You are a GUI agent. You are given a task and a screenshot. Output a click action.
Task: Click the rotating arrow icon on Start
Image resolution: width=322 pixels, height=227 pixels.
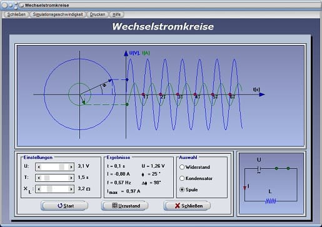[x=60, y=206]
